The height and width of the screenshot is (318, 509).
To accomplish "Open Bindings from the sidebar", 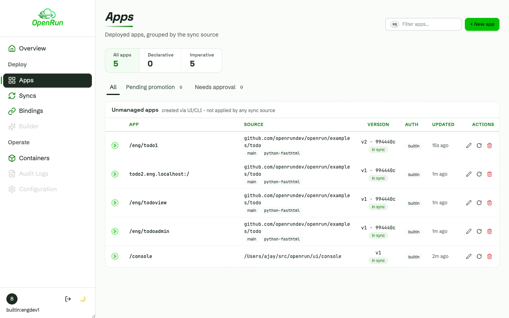I will [47, 111].
